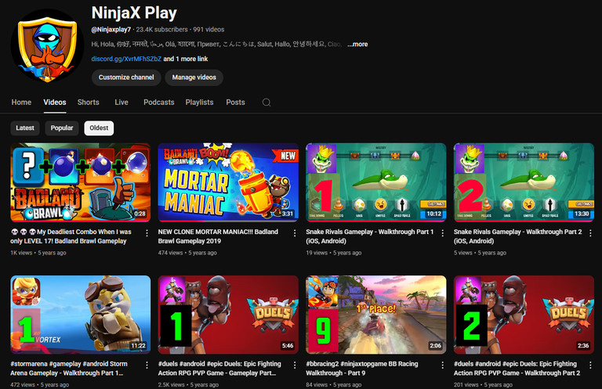Open the Duels thumbnail numbered 2
Viewport: 602px width, 389px height.
tap(524, 315)
